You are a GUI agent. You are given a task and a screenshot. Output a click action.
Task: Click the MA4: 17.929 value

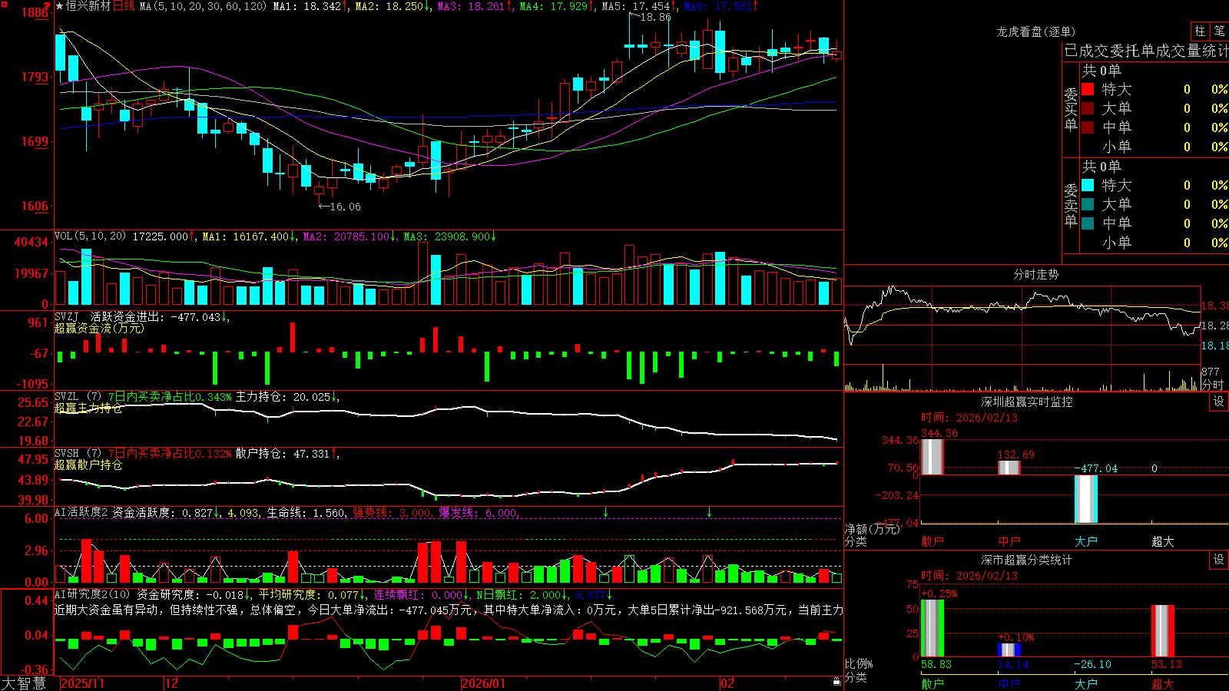[x=554, y=6]
